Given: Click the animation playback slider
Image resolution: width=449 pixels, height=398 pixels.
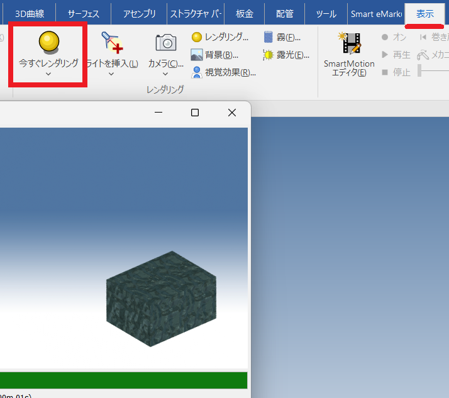Looking at the screenshot, I should pos(433,70).
